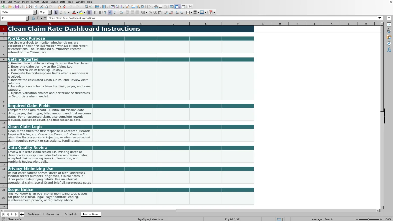Open the sidebar Properties panel icon
Image resolution: width=393 pixels, height=221 pixels.
389,25
